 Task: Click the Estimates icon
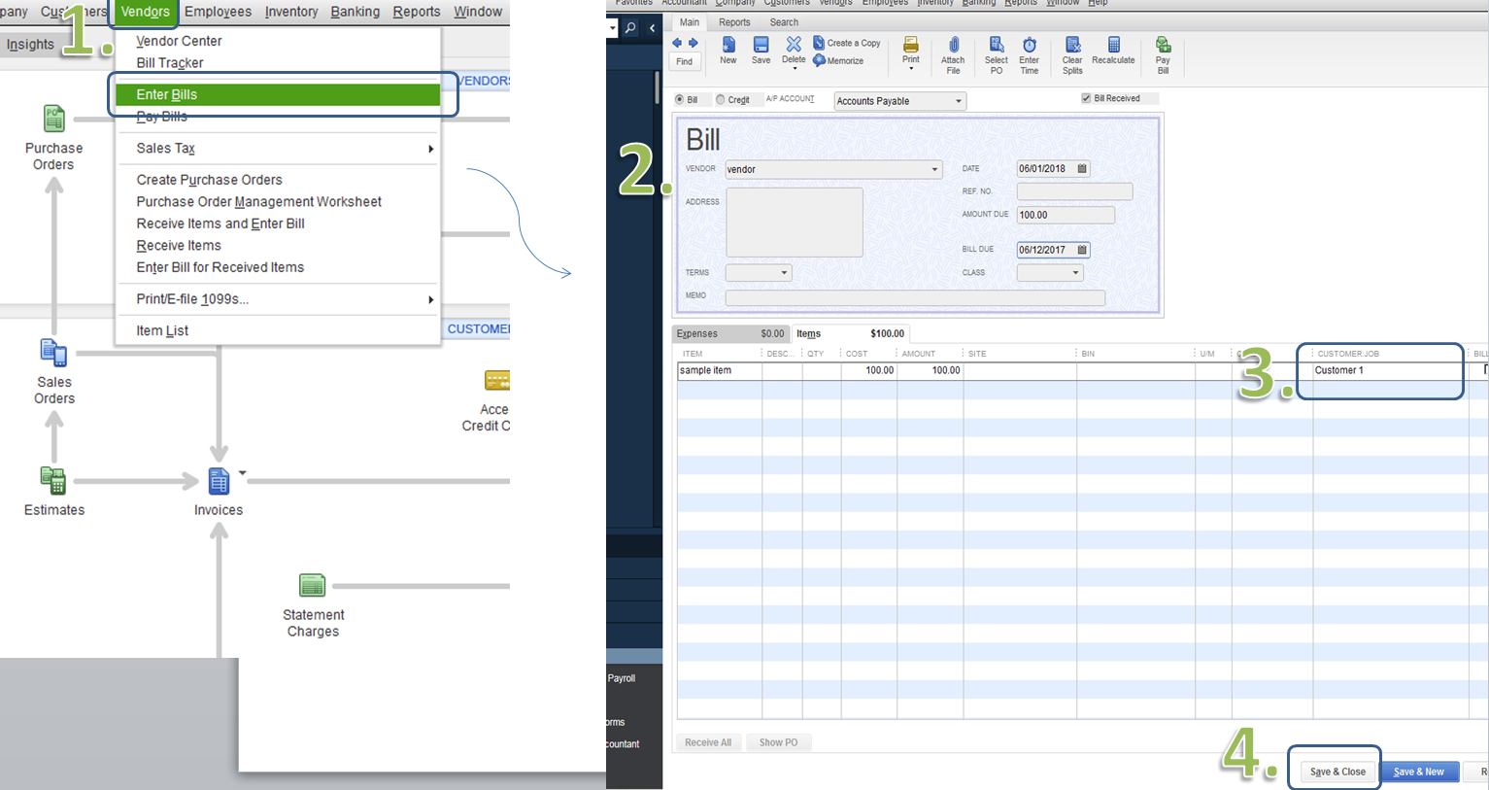[x=53, y=480]
